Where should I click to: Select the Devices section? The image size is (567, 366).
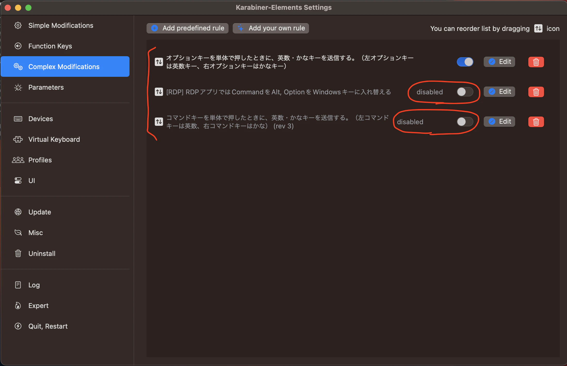tap(40, 119)
